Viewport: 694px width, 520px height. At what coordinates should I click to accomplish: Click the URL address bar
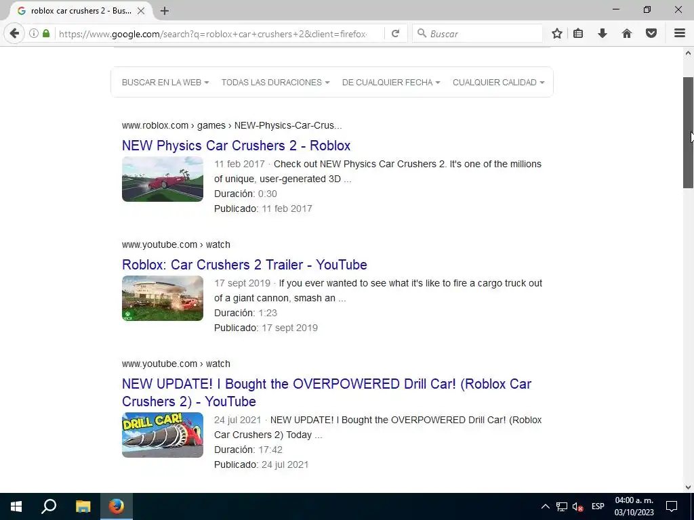pyautogui.click(x=212, y=34)
